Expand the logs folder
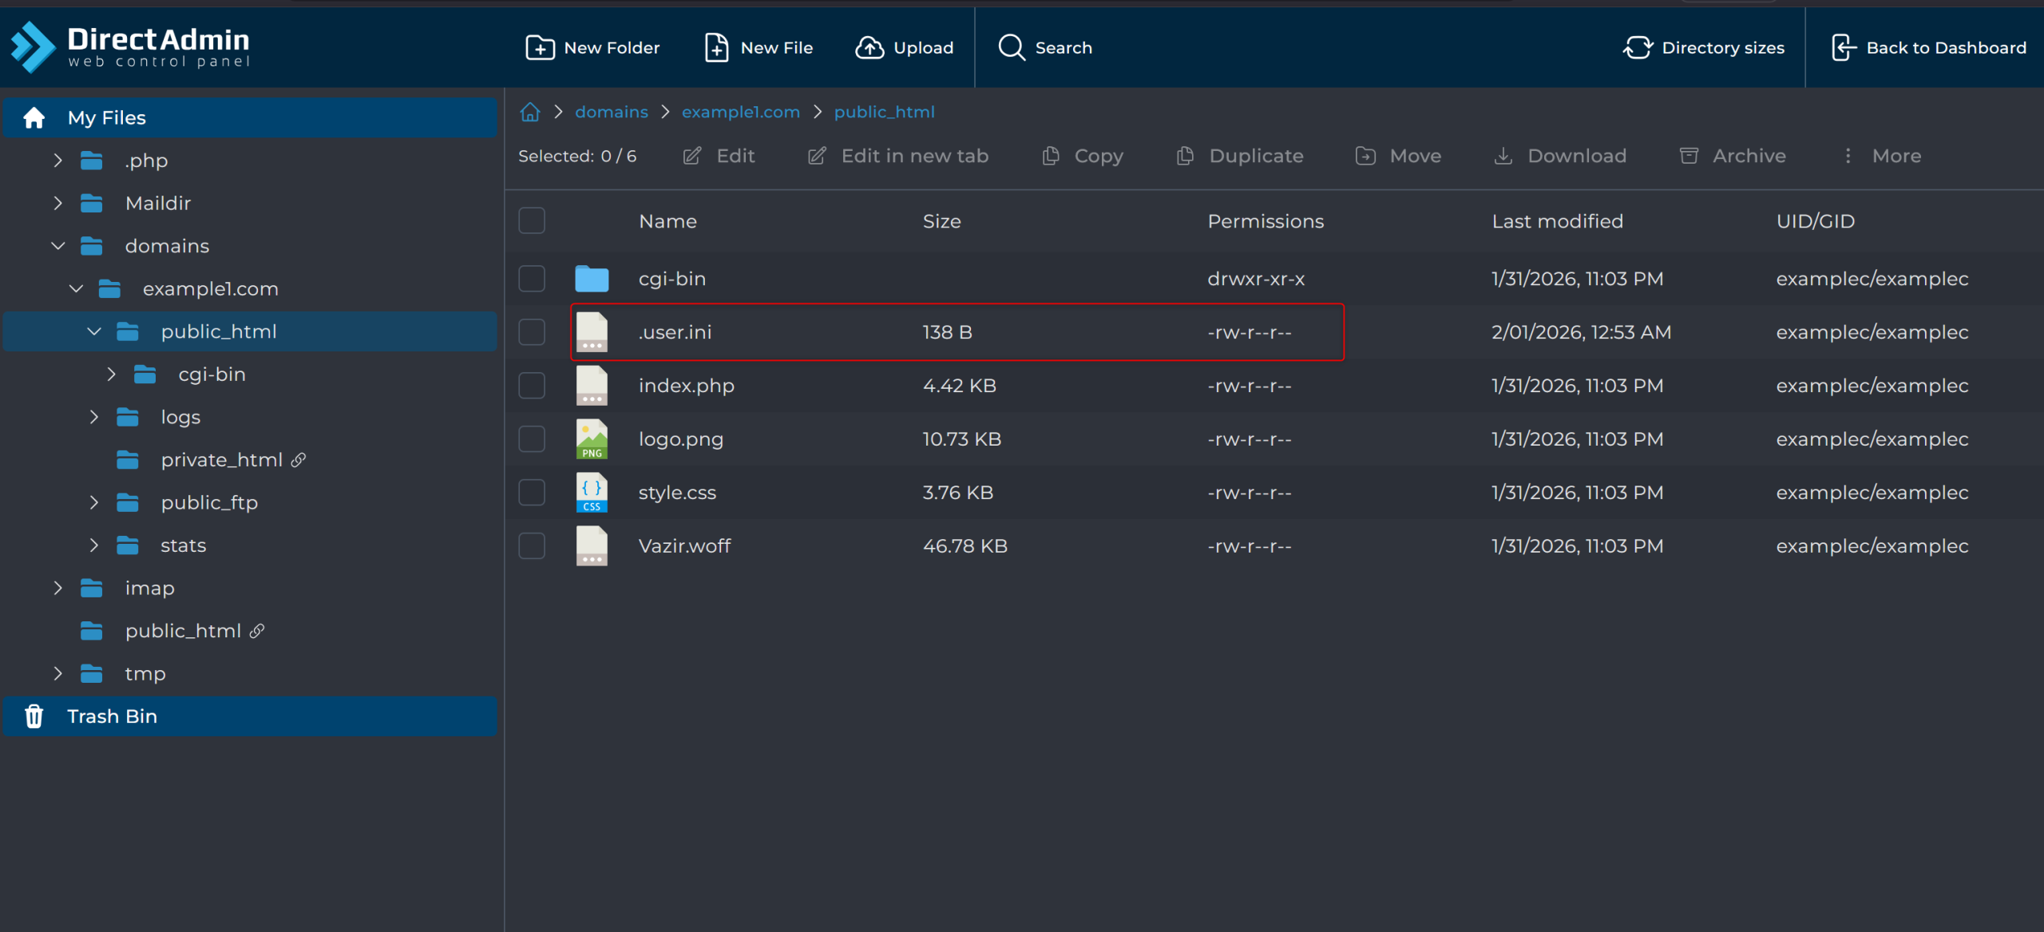 click(x=94, y=417)
